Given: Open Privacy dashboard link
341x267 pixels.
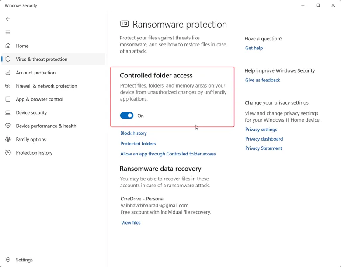Looking at the screenshot, I should click(264, 139).
